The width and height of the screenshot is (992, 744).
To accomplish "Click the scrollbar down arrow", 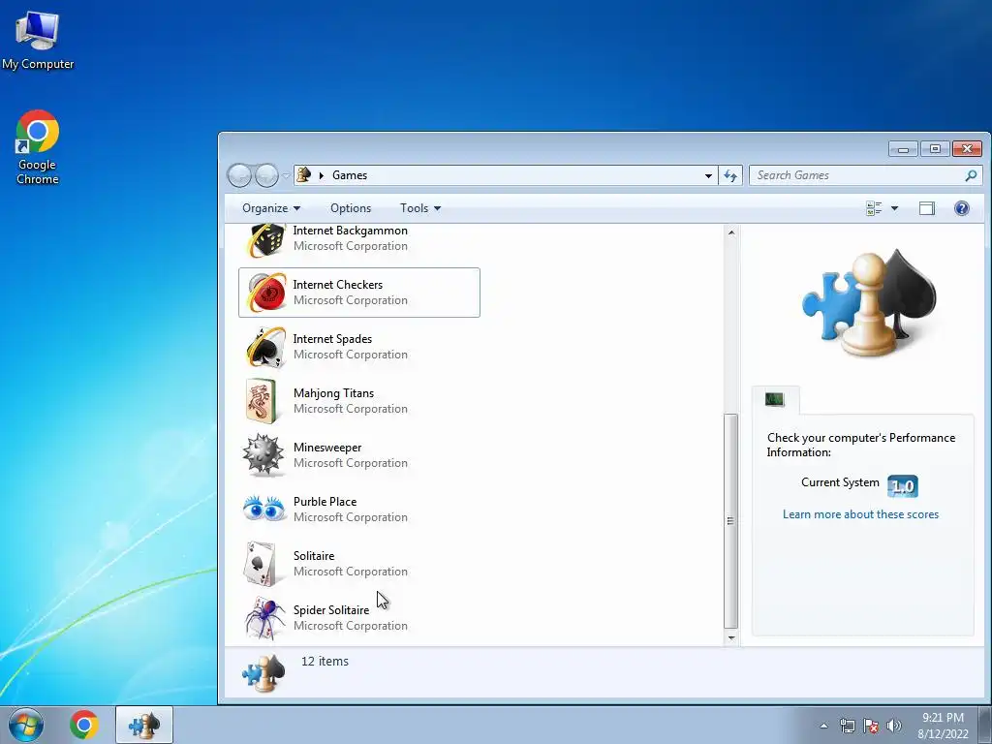I will pos(731,637).
